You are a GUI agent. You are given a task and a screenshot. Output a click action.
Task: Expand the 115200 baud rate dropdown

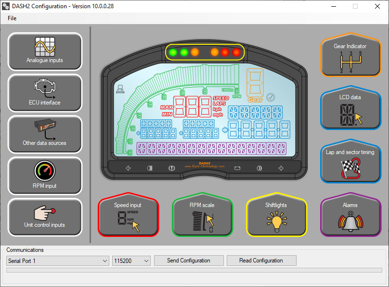tap(131, 261)
